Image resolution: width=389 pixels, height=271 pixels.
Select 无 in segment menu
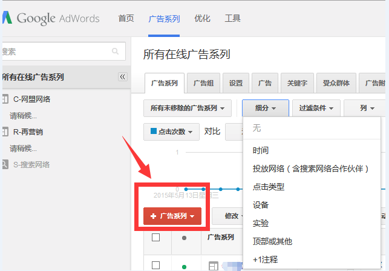(x=312, y=129)
